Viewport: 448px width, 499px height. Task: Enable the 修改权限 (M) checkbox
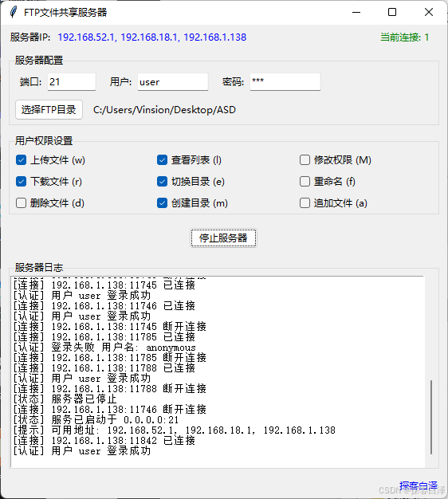pos(305,159)
